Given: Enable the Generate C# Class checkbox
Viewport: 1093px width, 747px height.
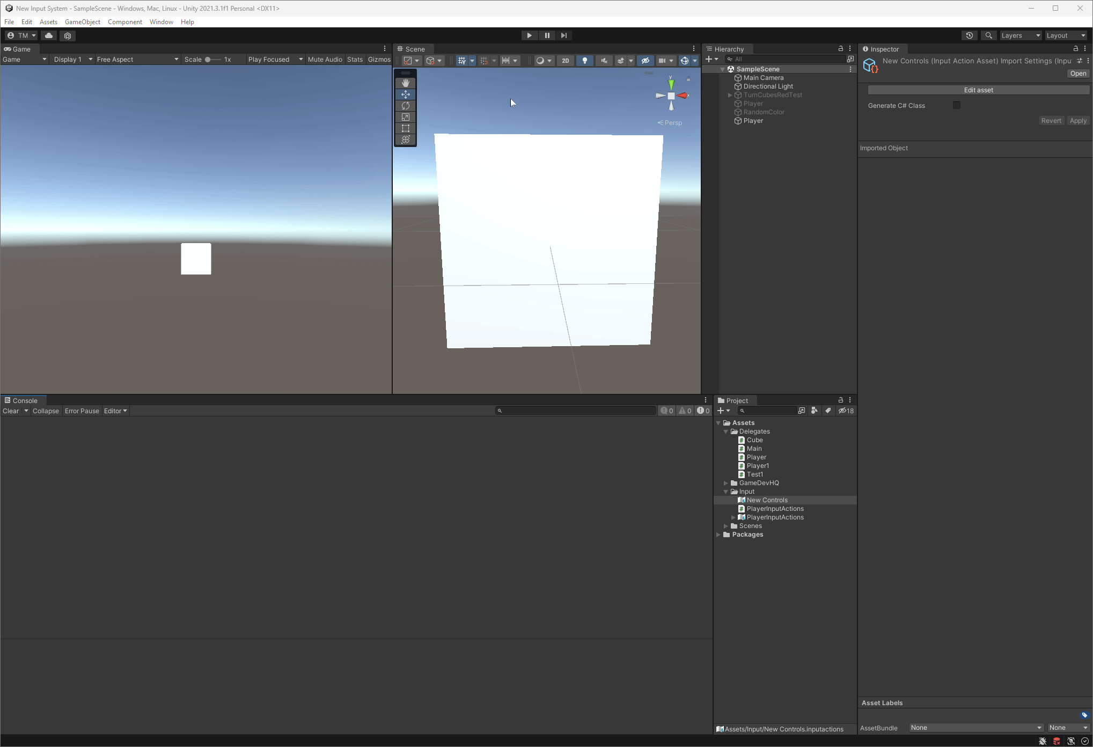Looking at the screenshot, I should click(x=956, y=105).
